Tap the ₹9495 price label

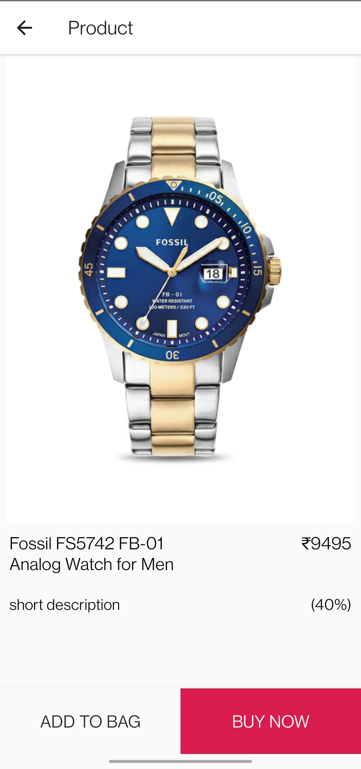point(326,543)
